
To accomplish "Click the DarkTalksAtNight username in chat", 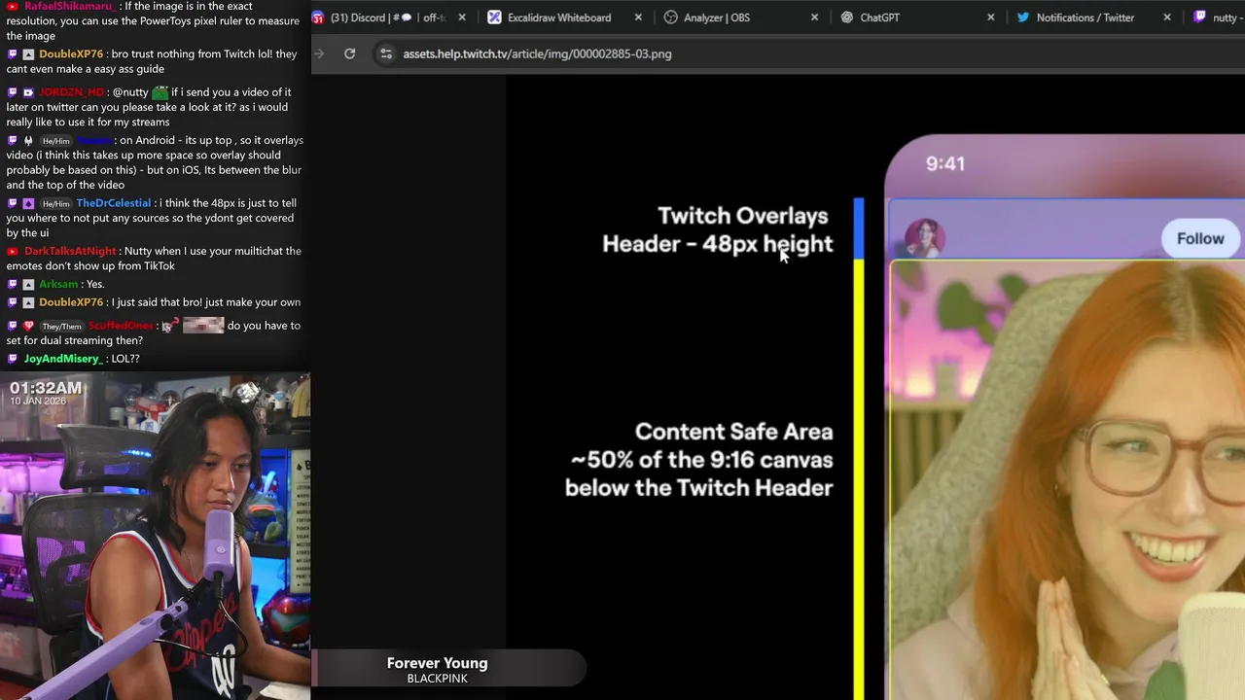I will point(70,251).
